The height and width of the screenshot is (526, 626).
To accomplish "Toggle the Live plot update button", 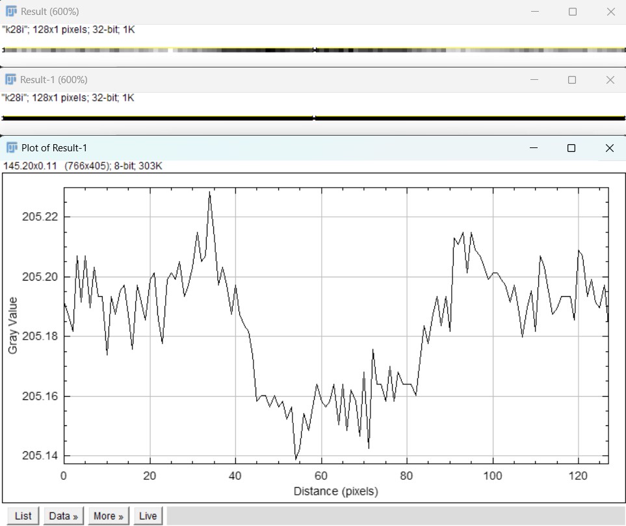I will click(x=148, y=516).
